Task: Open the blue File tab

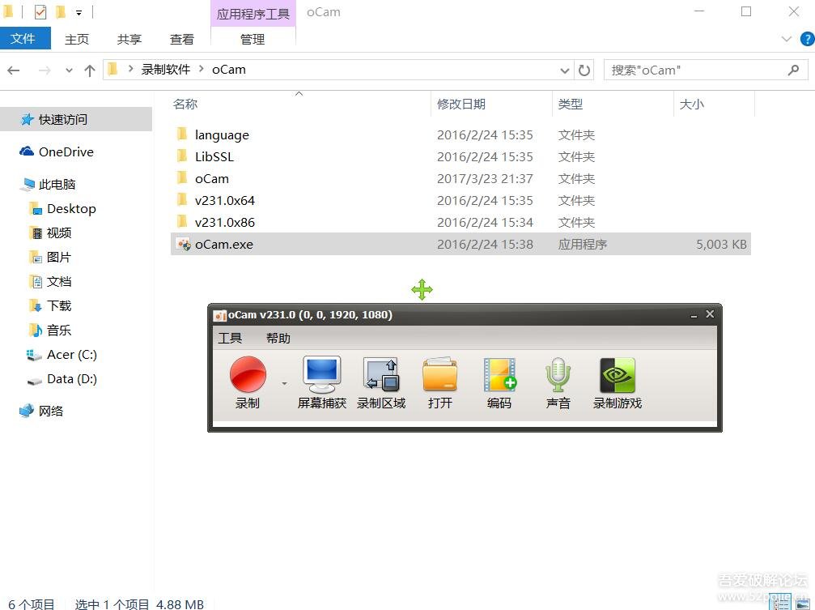Action: (x=24, y=39)
